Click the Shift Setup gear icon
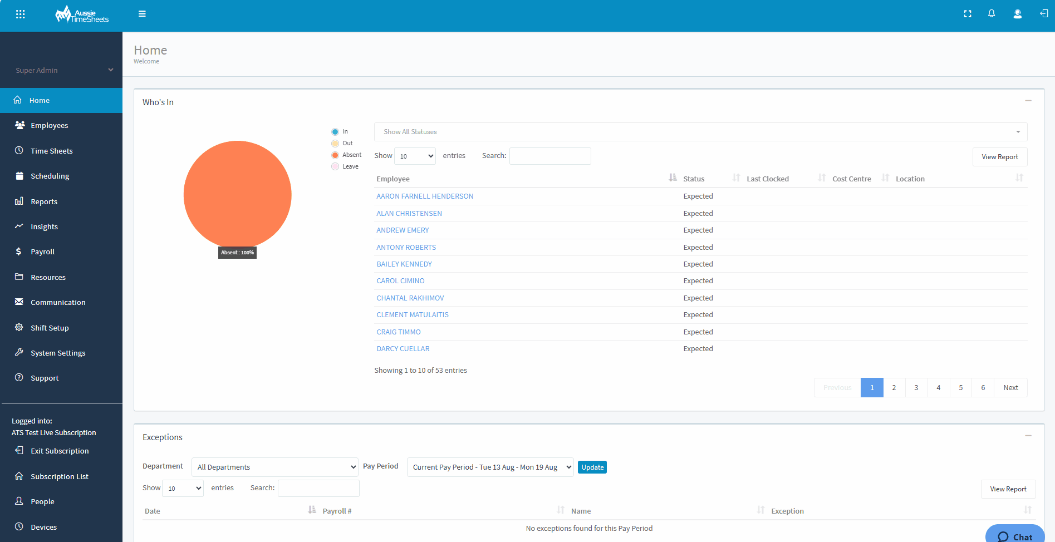Viewport: 1055px width, 542px height. pos(19,327)
